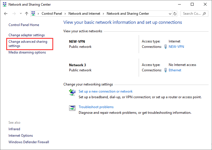Click the Ethernet connection adapter icon
This screenshot has height=150, width=212.
coord(166,70)
